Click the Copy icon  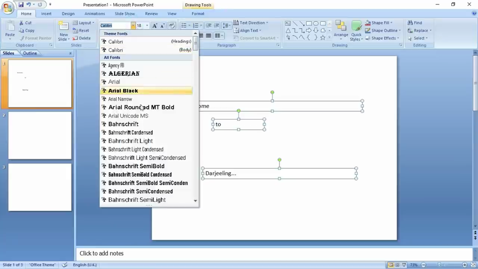coord(21,31)
